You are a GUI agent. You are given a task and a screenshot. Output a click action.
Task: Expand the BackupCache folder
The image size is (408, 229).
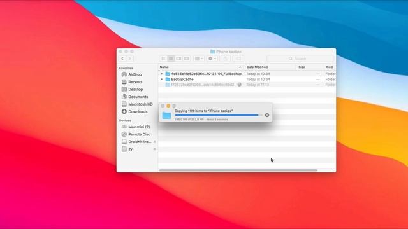coord(161,79)
